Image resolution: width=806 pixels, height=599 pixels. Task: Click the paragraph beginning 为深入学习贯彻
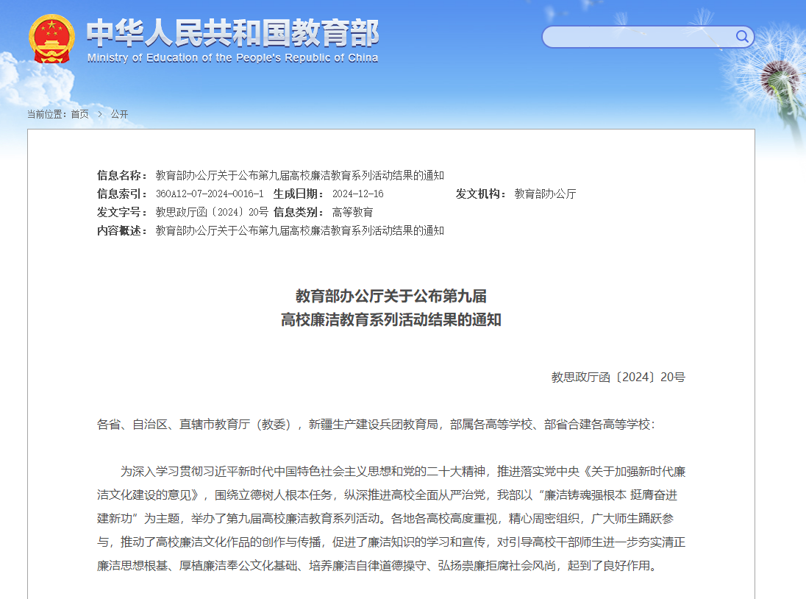tap(390, 519)
